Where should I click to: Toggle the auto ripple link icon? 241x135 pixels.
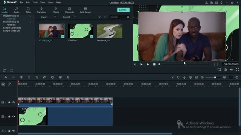(x=9, y=84)
